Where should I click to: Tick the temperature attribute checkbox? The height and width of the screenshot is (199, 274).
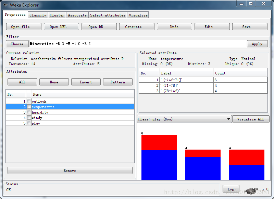pos(29,107)
